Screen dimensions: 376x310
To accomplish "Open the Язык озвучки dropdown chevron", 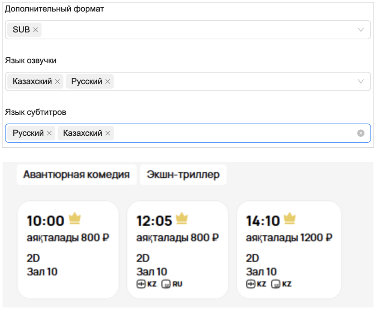I will [361, 82].
